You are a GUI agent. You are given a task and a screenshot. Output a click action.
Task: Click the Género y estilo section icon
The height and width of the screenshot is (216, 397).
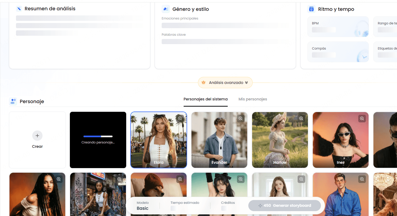pos(166,9)
